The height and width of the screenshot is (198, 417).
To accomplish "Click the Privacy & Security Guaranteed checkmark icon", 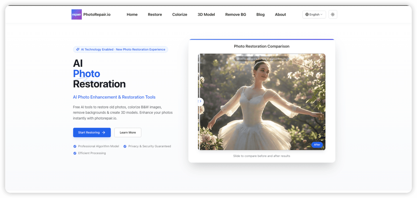I will pyautogui.click(x=125, y=146).
